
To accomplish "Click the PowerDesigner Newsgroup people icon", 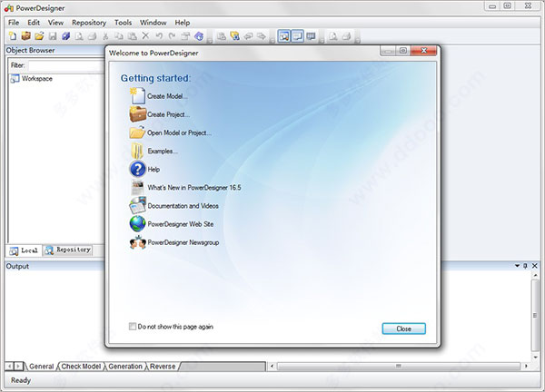I will (138, 242).
